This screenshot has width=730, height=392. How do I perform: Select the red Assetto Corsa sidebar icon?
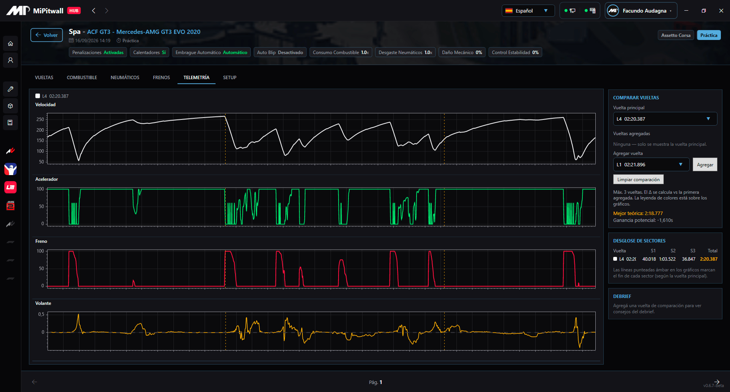coord(10,151)
